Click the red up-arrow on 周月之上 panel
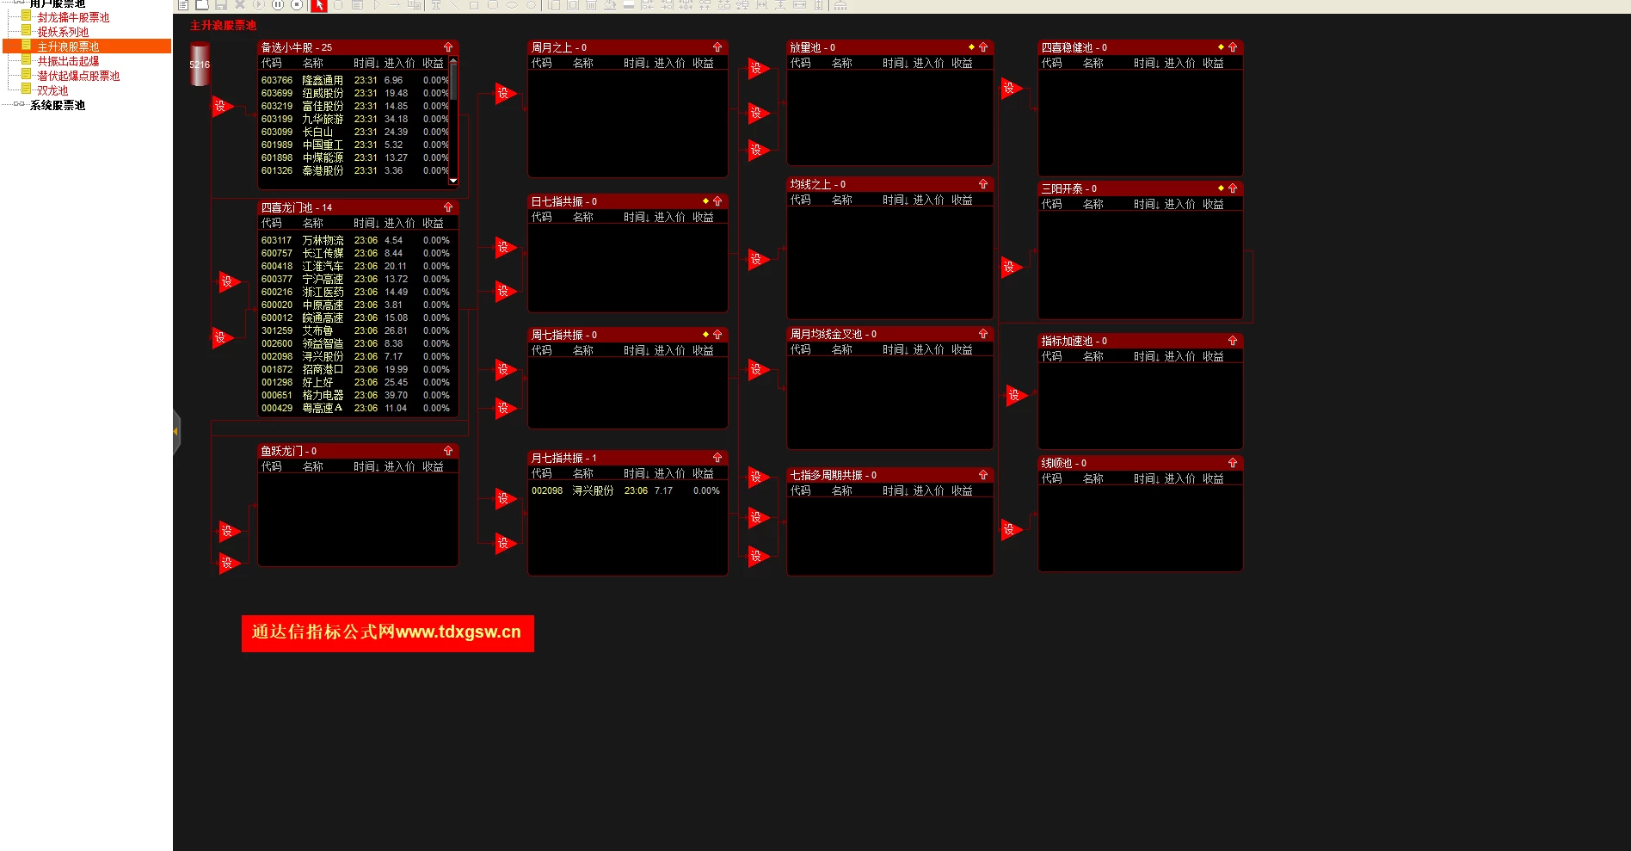The image size is (1631, 851). pyautogui.click(x=717, y=47)
